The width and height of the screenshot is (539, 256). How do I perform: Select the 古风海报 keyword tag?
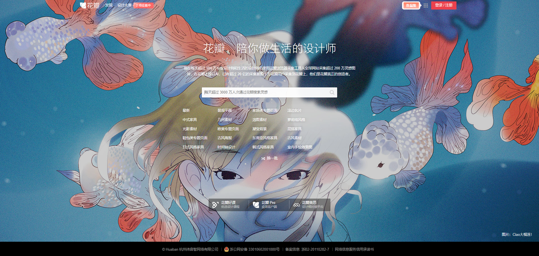click(225, 138)
